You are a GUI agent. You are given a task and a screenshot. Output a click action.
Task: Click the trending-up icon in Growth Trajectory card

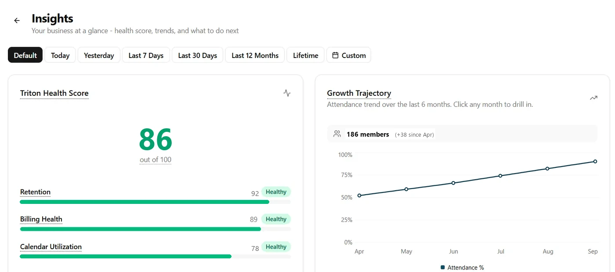[x=593, y=98]
